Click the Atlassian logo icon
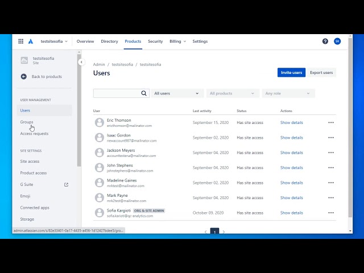This screenshot has width=364, height=273. (31, 42)
